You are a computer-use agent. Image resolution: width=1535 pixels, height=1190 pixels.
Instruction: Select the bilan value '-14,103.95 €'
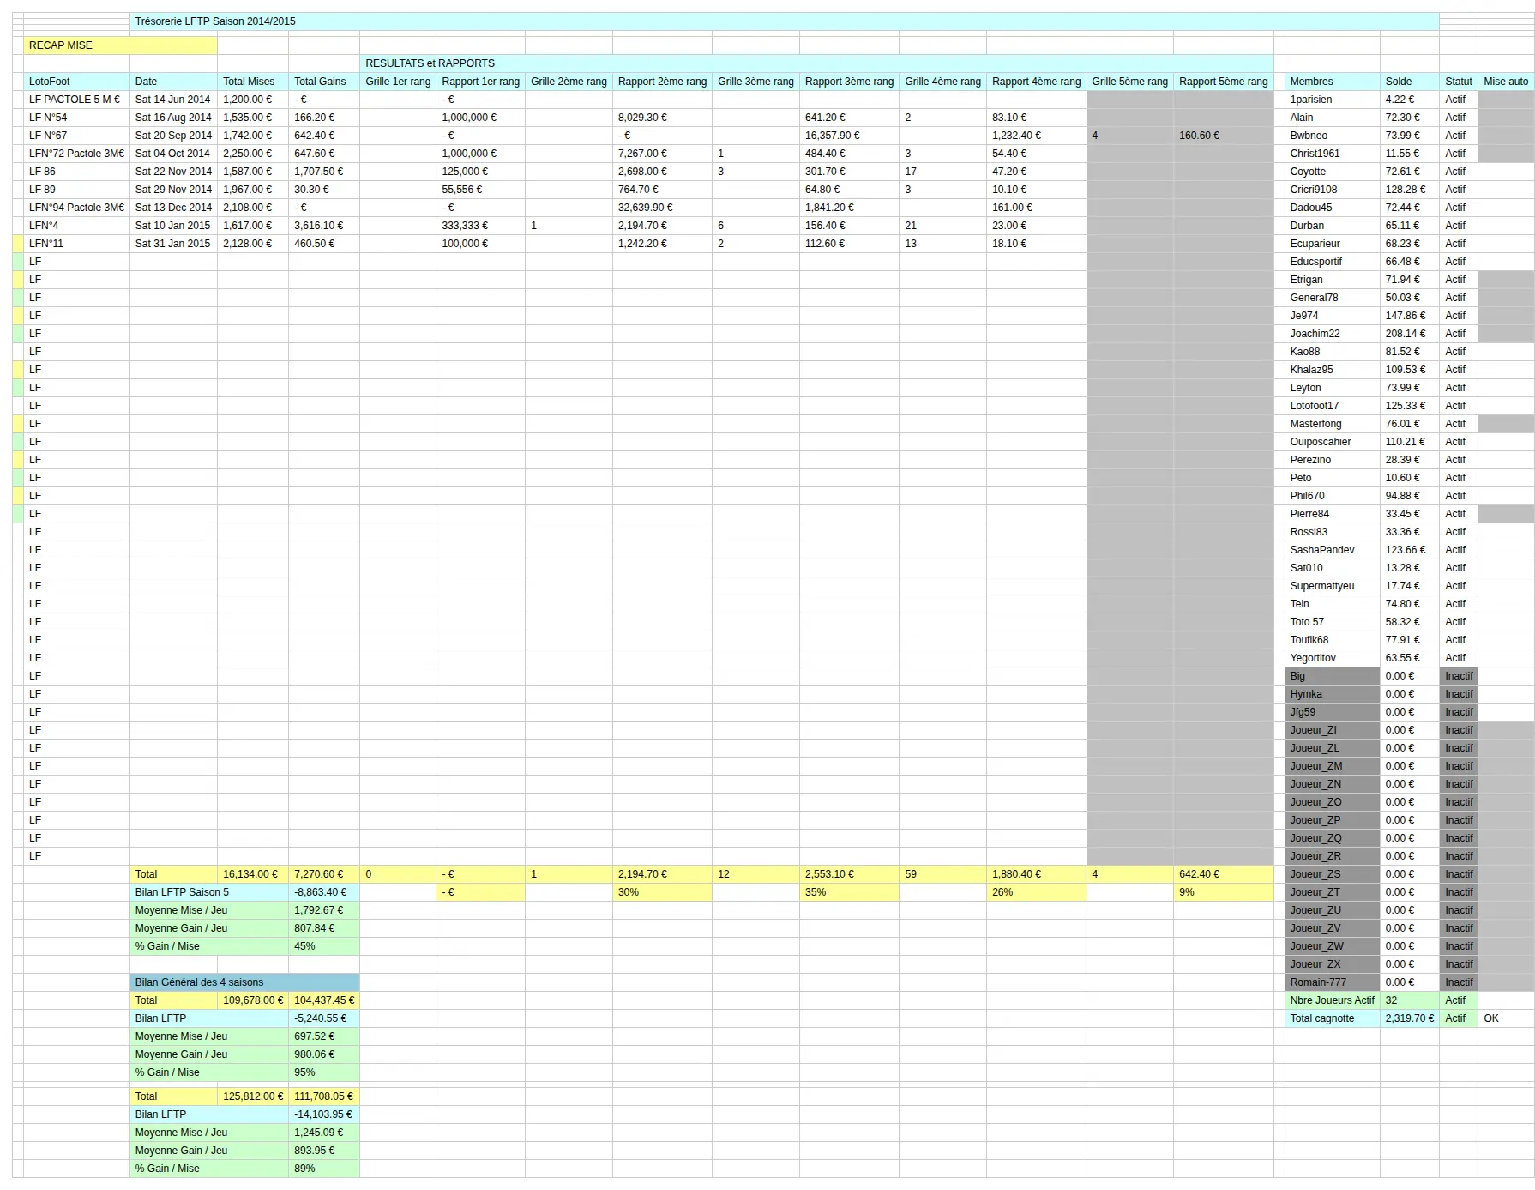(x=324, y=1114)
